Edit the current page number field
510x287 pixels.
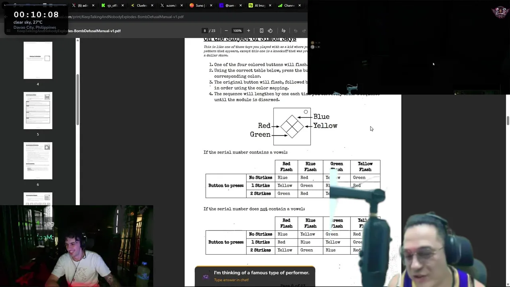click(205, 31)
